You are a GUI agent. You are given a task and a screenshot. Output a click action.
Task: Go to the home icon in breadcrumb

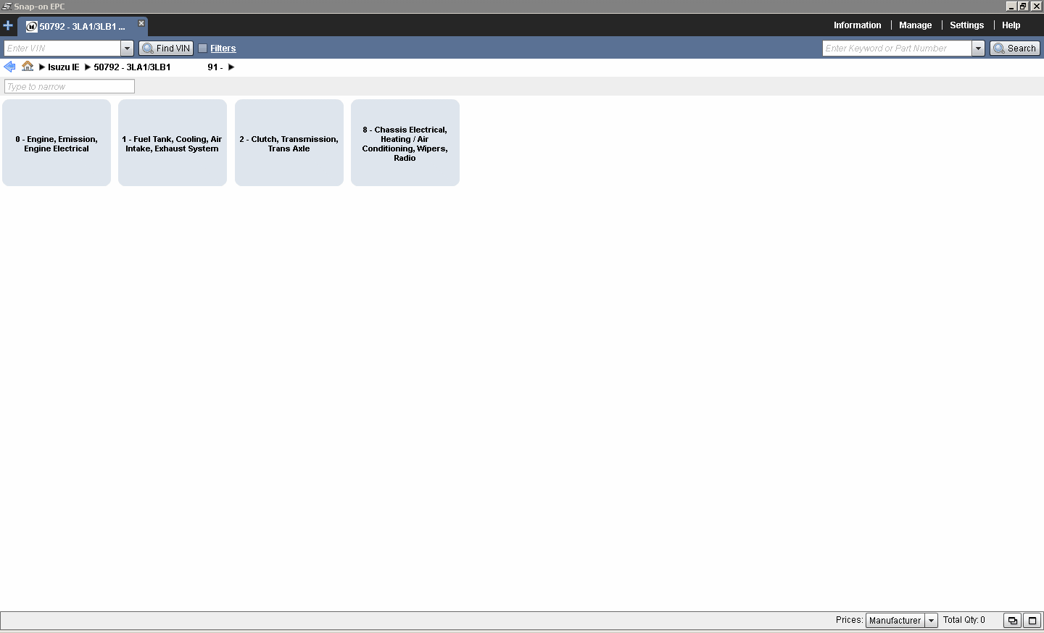pos(28,67)
